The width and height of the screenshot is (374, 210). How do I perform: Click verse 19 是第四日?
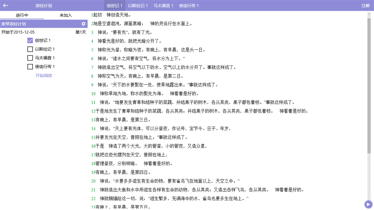click(121, 172)
